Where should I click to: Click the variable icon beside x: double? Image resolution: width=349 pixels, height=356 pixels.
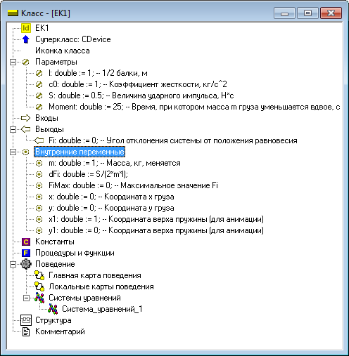click(39, 197)
